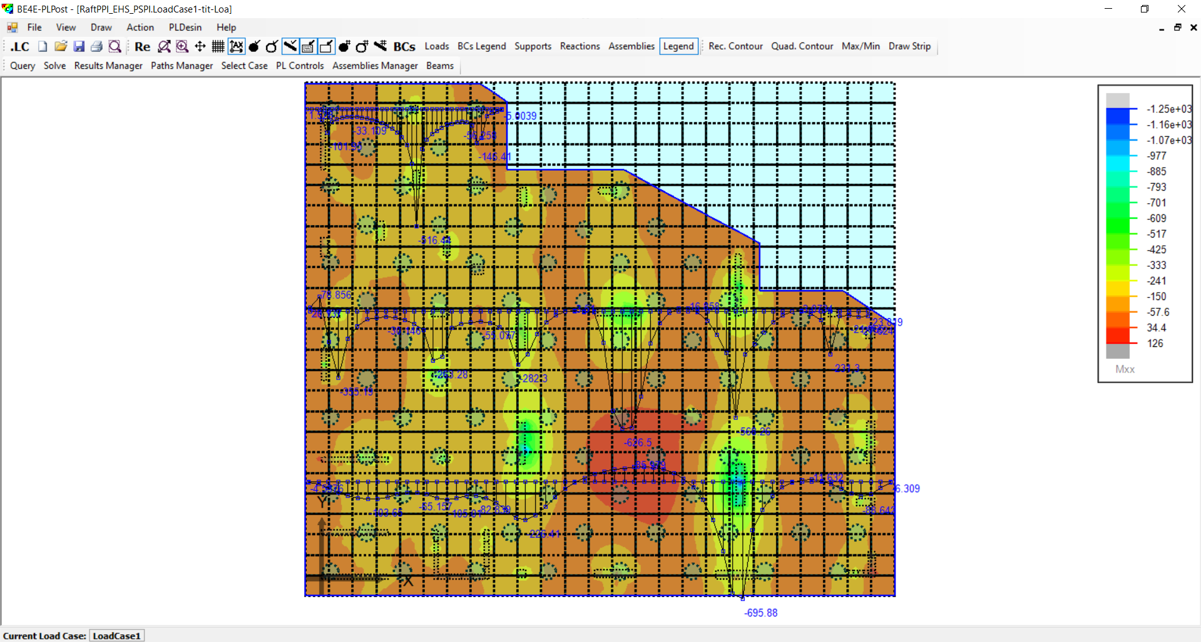Click the Draw Strip button
The width and height of the screenshot is (1201, 642).
pyautogui.click(x=909, y=46)
